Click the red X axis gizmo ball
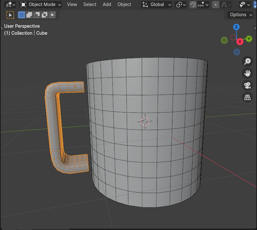Image resolution: width=257 pixels, height=230 pixels. pos(240,41)
